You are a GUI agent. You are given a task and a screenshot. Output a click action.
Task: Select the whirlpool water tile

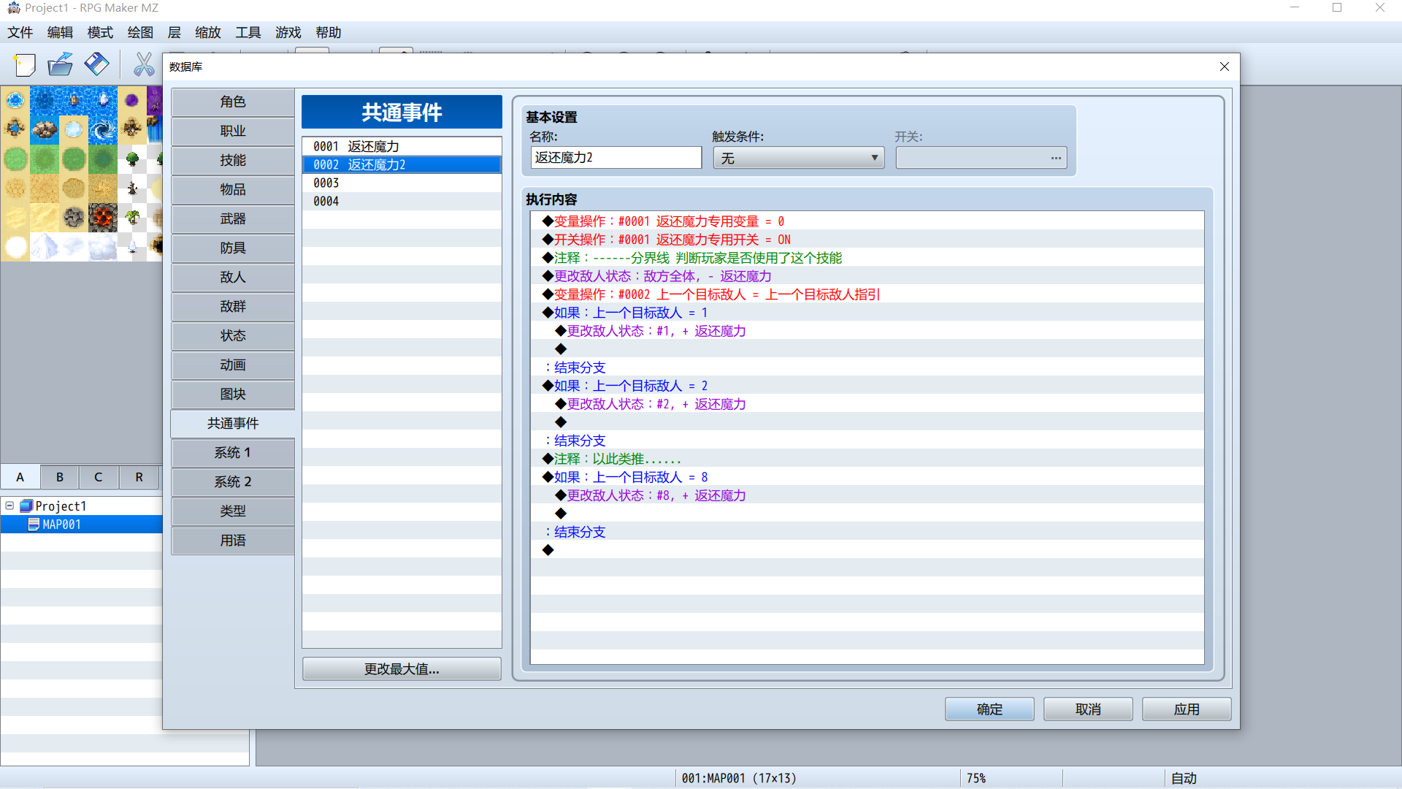(x=103, y=130)
